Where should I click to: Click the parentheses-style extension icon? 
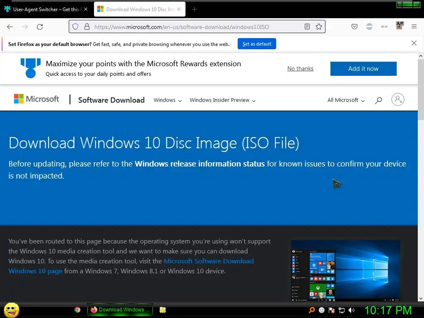(384, 26)
